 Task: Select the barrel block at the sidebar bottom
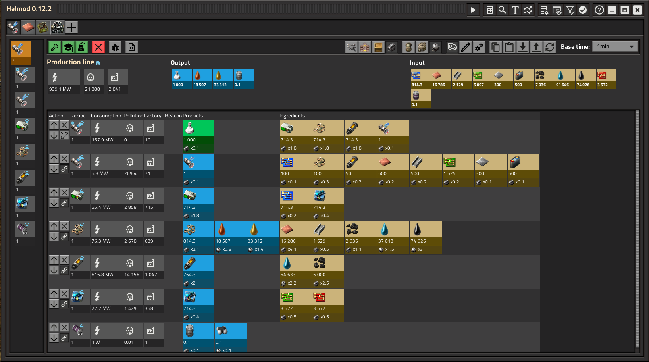click(25, 229)
